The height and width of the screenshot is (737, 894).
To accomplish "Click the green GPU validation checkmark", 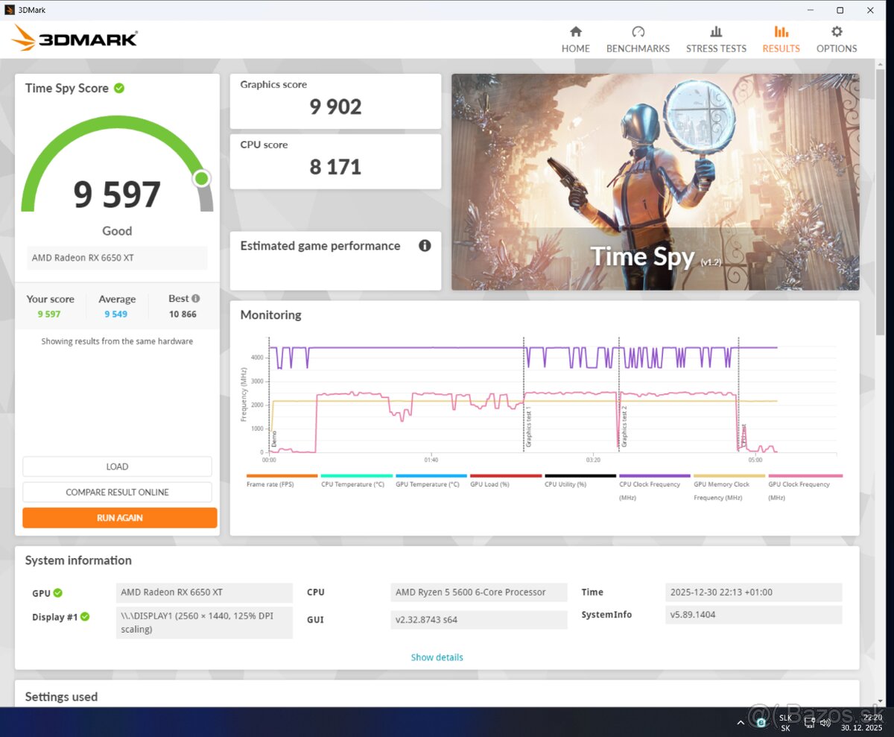I will (x=58, y=593).
